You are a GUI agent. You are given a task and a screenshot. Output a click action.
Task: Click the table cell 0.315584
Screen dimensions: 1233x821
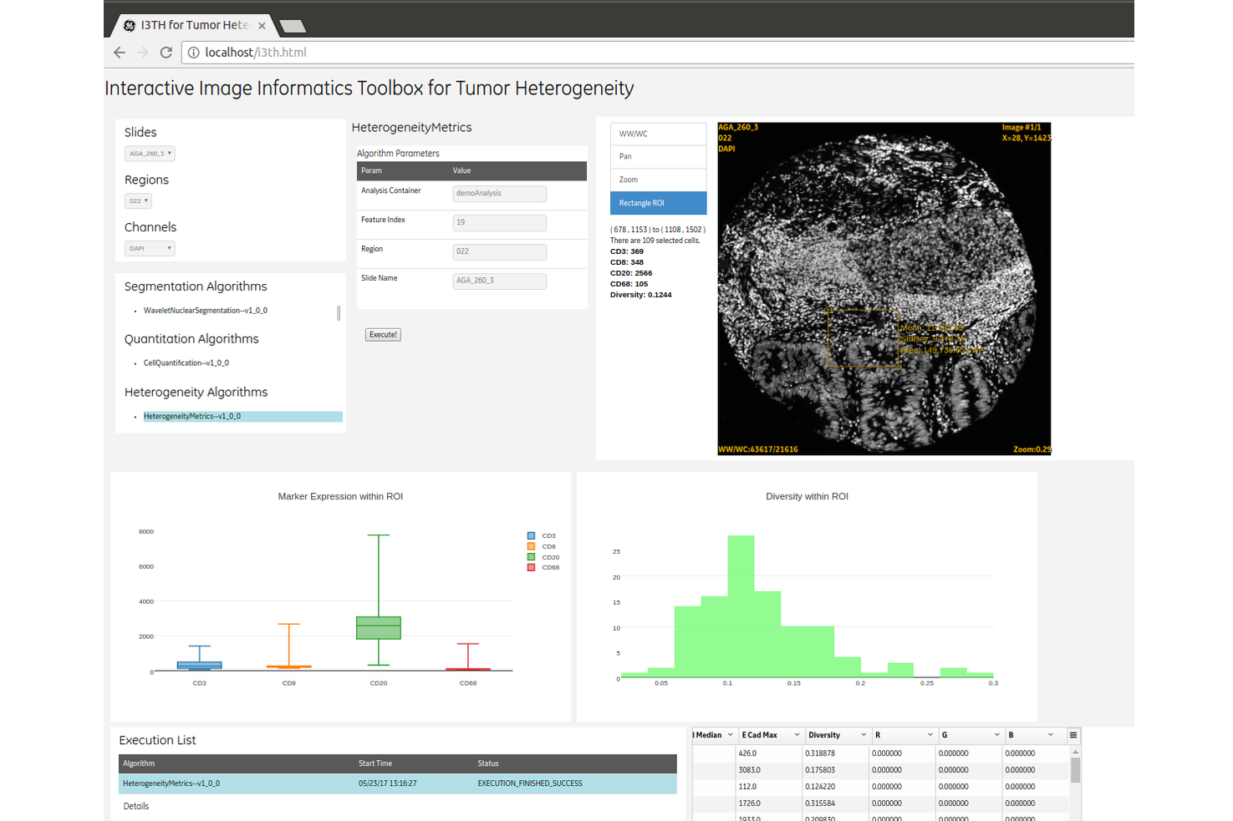pyautogui.click(x=836, y=803)
